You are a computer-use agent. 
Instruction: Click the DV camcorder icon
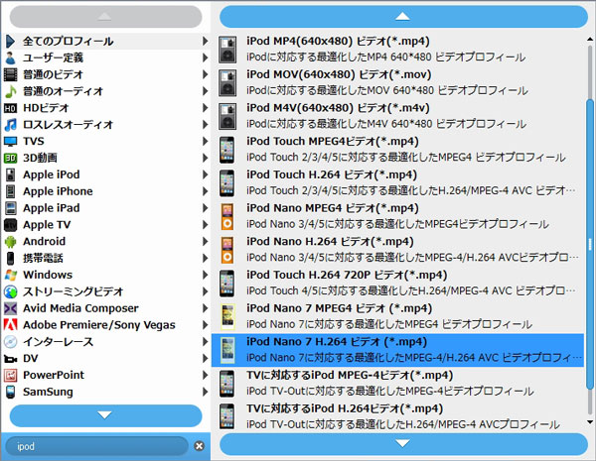(x=10, y=358)
